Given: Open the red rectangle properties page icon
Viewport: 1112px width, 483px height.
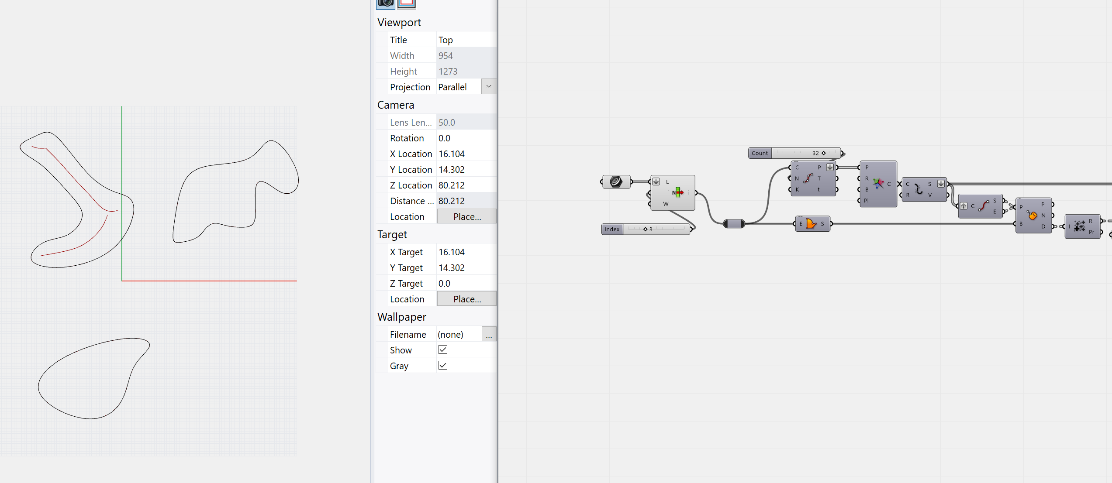Looking at the screenshot, I should tap(406, 3).
